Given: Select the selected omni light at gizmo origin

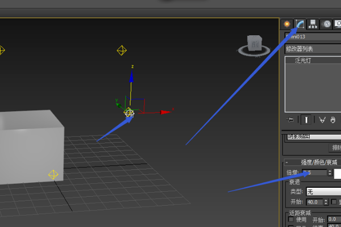Looking at the screenshot, I should pos(129,112).
